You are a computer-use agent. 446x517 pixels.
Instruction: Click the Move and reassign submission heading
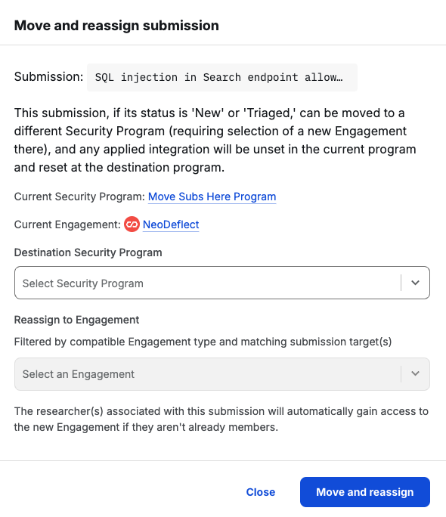(116, 26)
